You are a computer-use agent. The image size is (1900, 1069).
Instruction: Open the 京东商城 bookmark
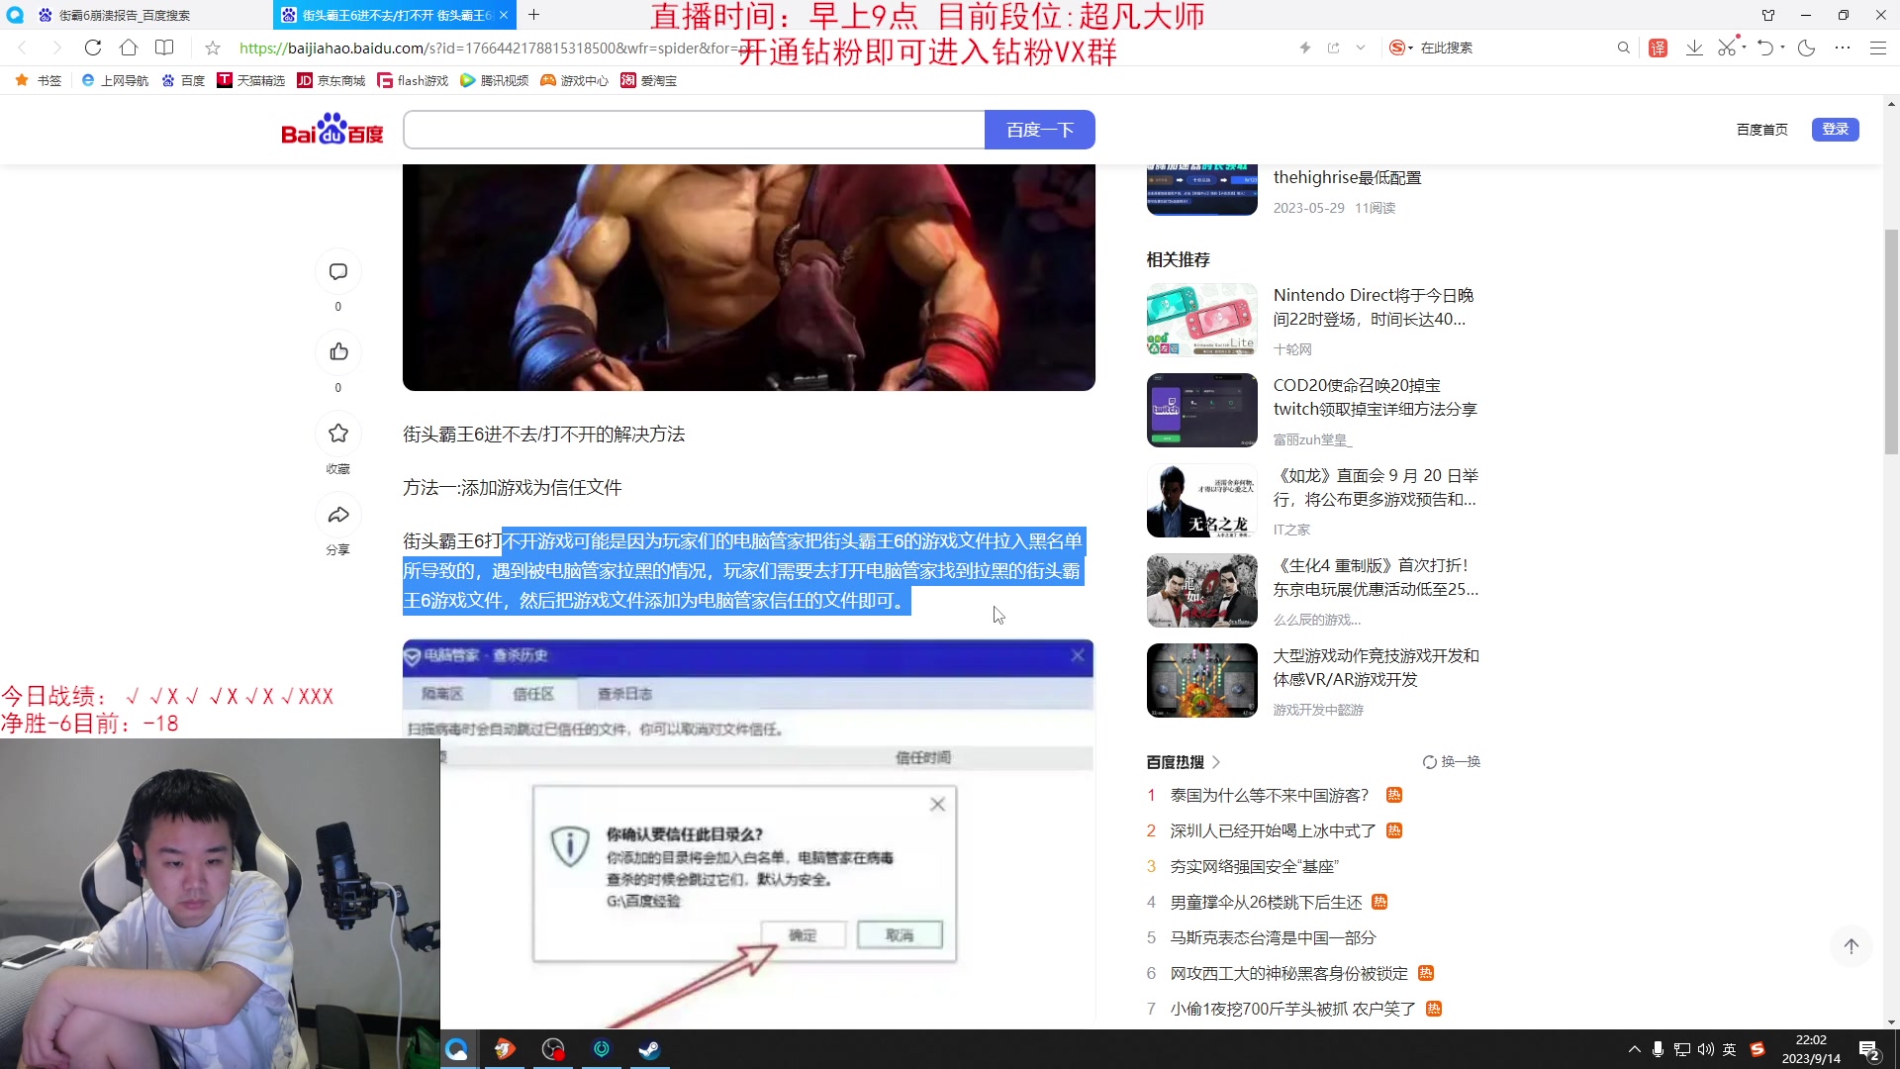pos(332,80)
